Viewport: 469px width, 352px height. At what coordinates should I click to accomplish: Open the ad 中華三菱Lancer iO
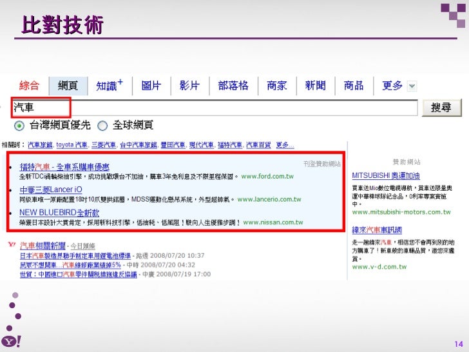point(51,190)
